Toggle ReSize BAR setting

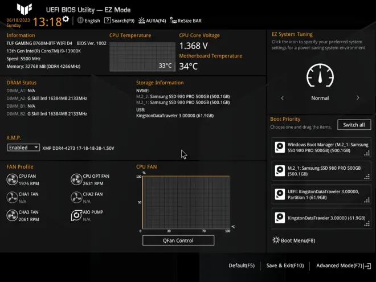pos(185,21)
